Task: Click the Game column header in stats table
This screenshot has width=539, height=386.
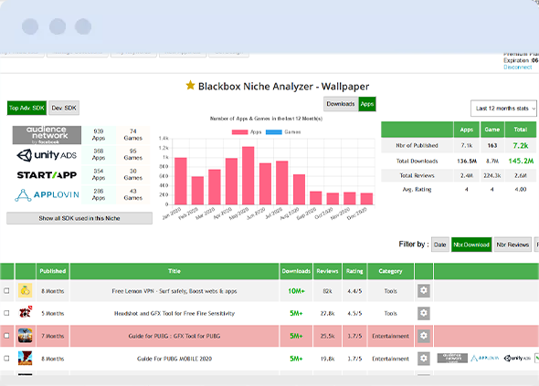Action: tap(492, 130)
